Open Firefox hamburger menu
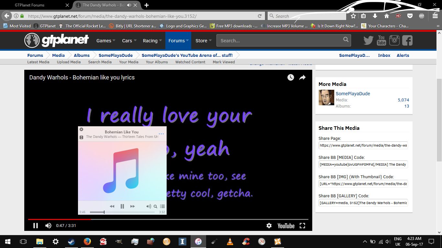This screenshot has height=248, width=442. (x=435, y=16)
